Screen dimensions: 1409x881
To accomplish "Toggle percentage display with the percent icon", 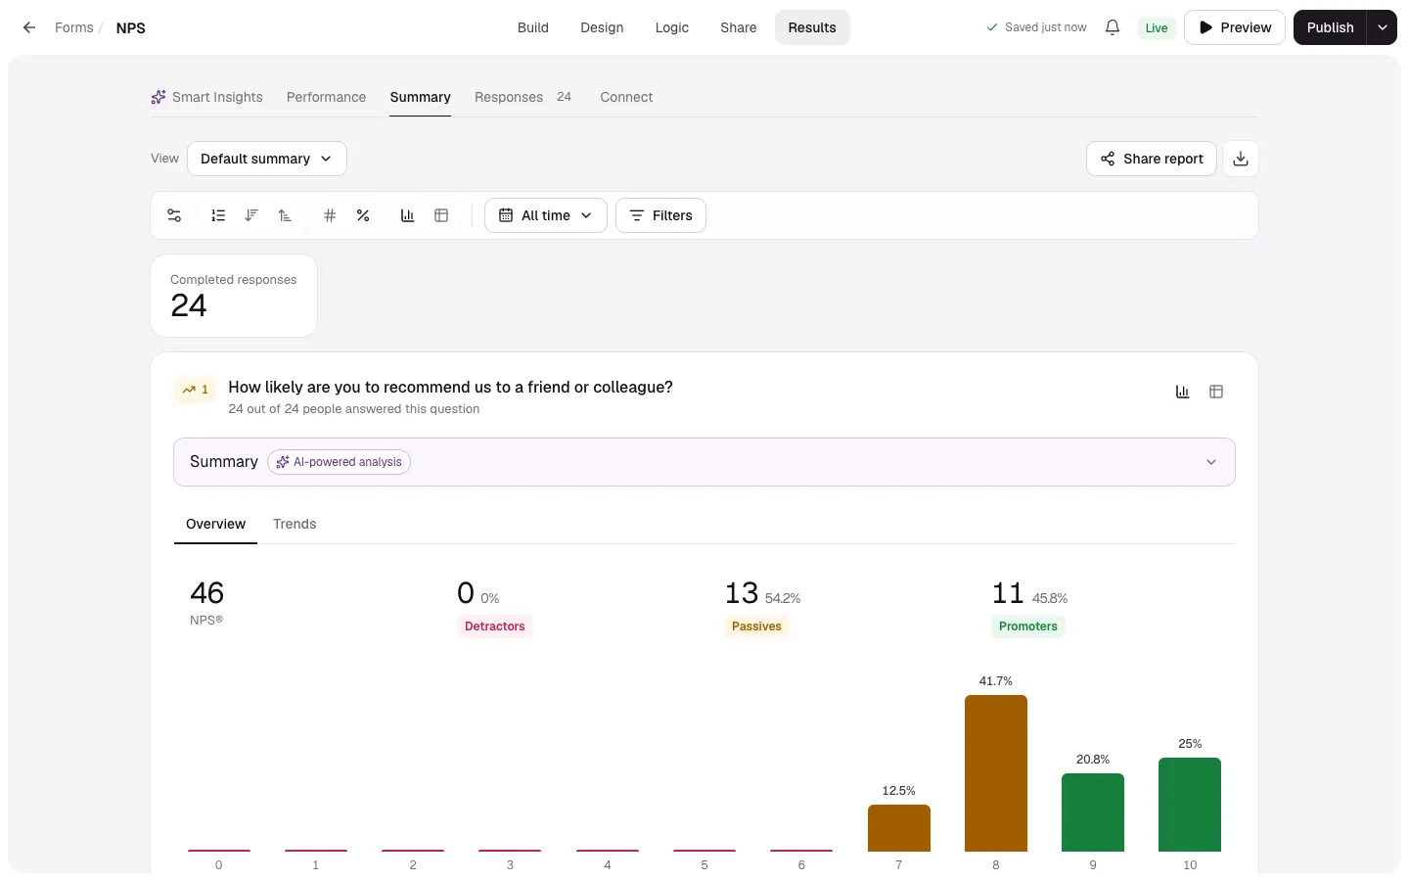I will 363,215.
